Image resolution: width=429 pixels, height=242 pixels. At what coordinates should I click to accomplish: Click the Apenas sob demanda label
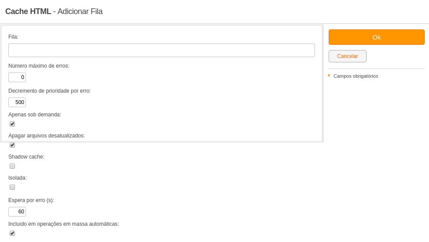(x=35, y=115)
